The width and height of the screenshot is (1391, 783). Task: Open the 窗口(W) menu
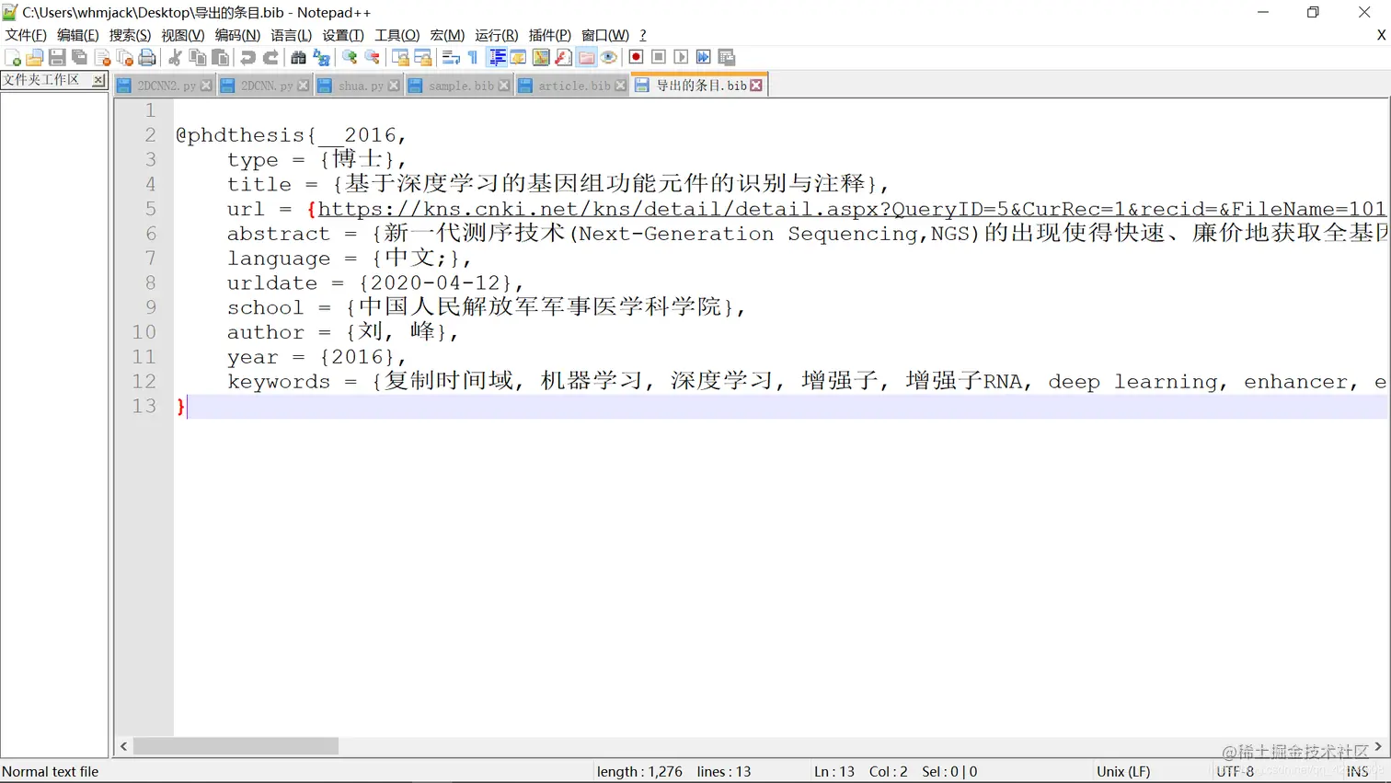tap(605, 35)
